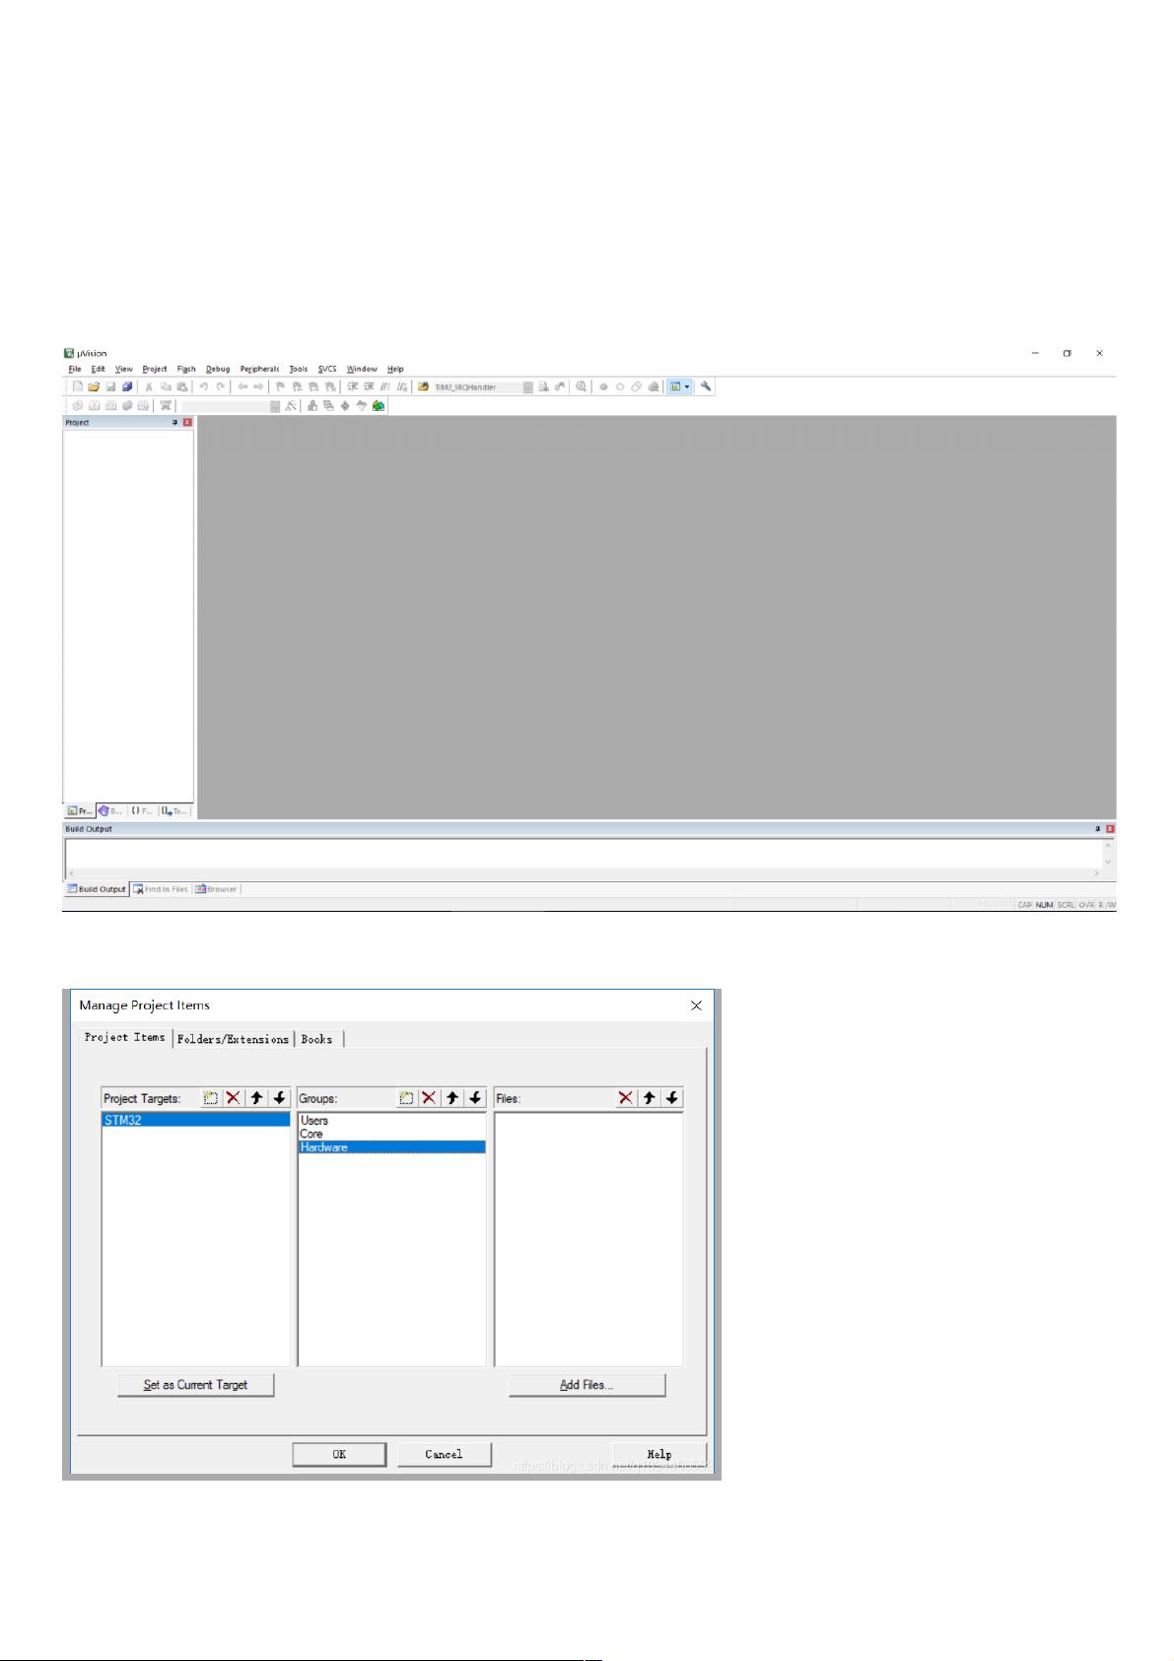Confirm dialog with OK button
The width and height of the screenshot is (1174, 1661).
pos(339,1454)
